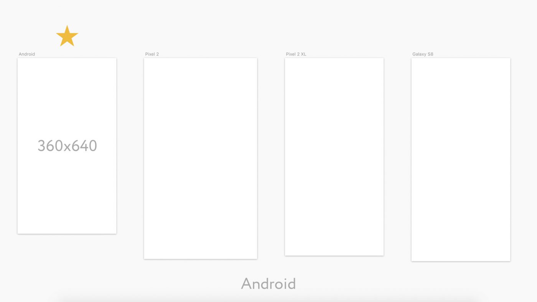Select the Pixel 2 artboard

(x=200, y=158)
